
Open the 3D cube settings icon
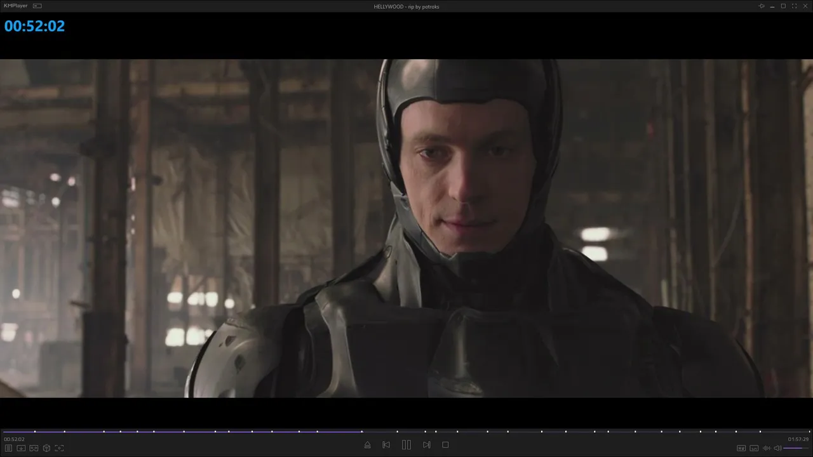(x=46, y=448)
